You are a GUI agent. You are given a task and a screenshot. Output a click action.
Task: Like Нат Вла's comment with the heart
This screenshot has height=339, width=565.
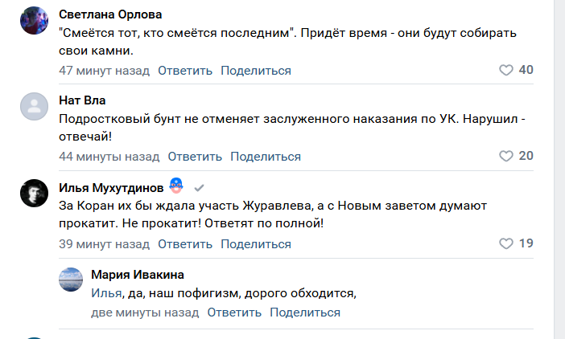(x=506, y=156)
